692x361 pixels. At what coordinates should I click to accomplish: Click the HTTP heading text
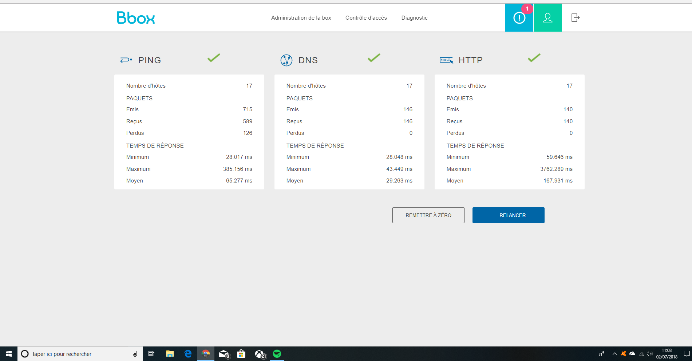click(x=471, y=60)
